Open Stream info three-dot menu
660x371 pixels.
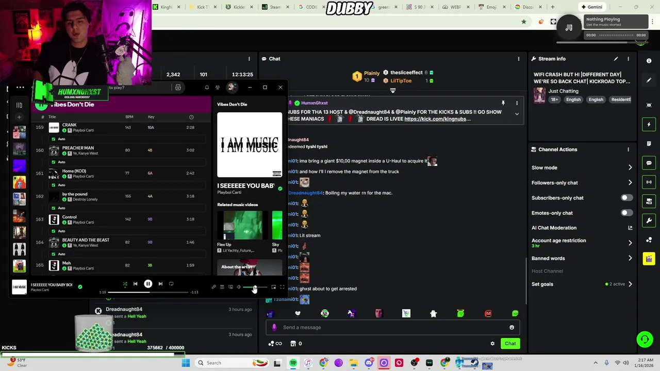click(x=628, y=59)
